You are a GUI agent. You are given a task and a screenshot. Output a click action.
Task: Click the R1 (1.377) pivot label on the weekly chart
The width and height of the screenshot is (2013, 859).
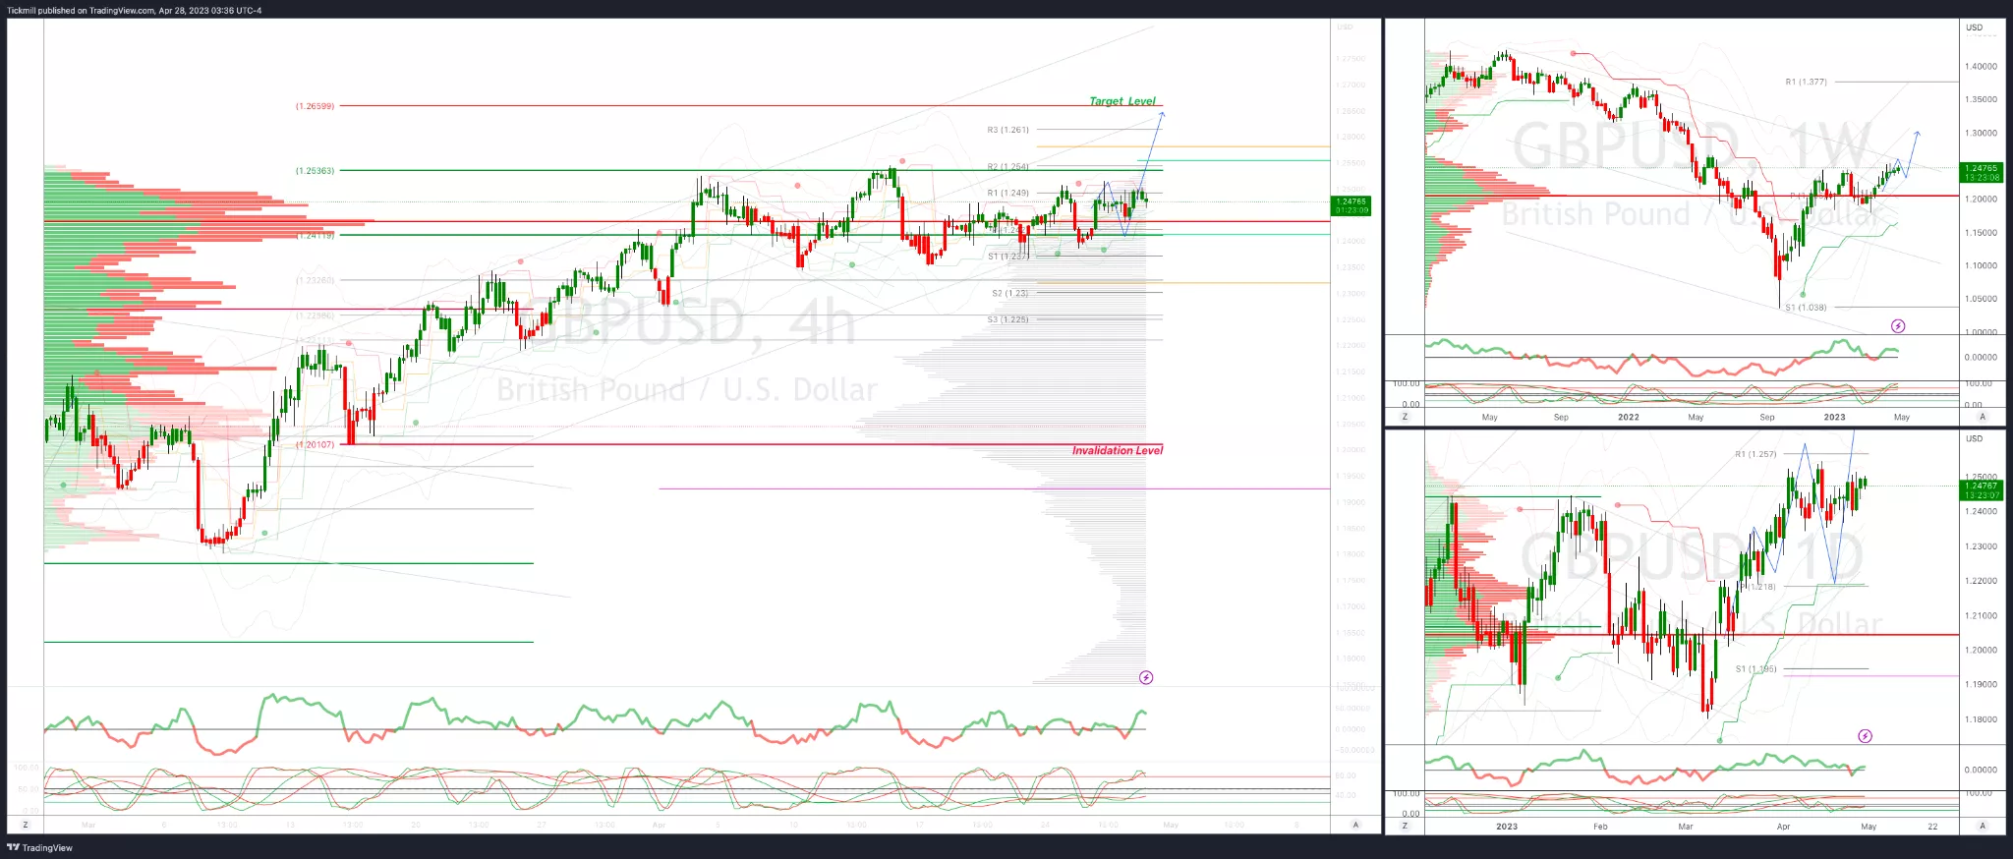click(1807, 82)
